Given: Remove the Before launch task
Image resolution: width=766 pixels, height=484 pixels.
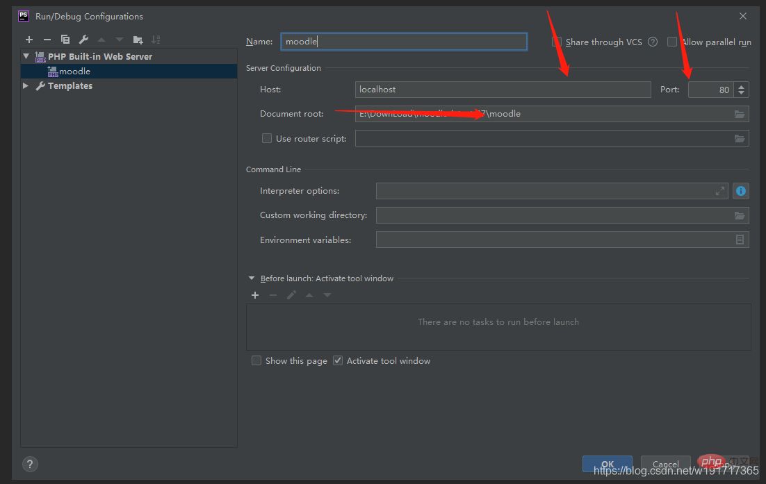Looking at the screenshot, I should click(273, 295).
